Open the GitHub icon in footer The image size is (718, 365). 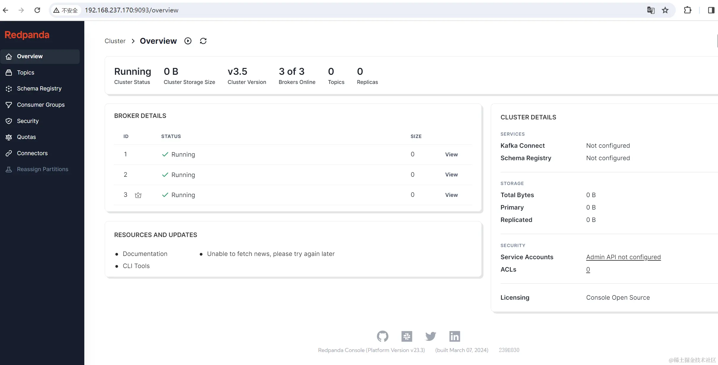pos(382,336)
